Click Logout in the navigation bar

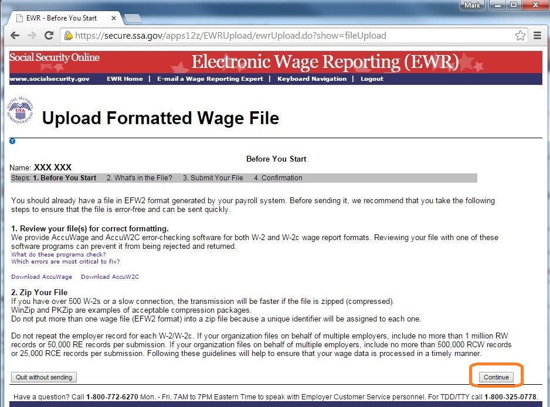tap(372, 79)
